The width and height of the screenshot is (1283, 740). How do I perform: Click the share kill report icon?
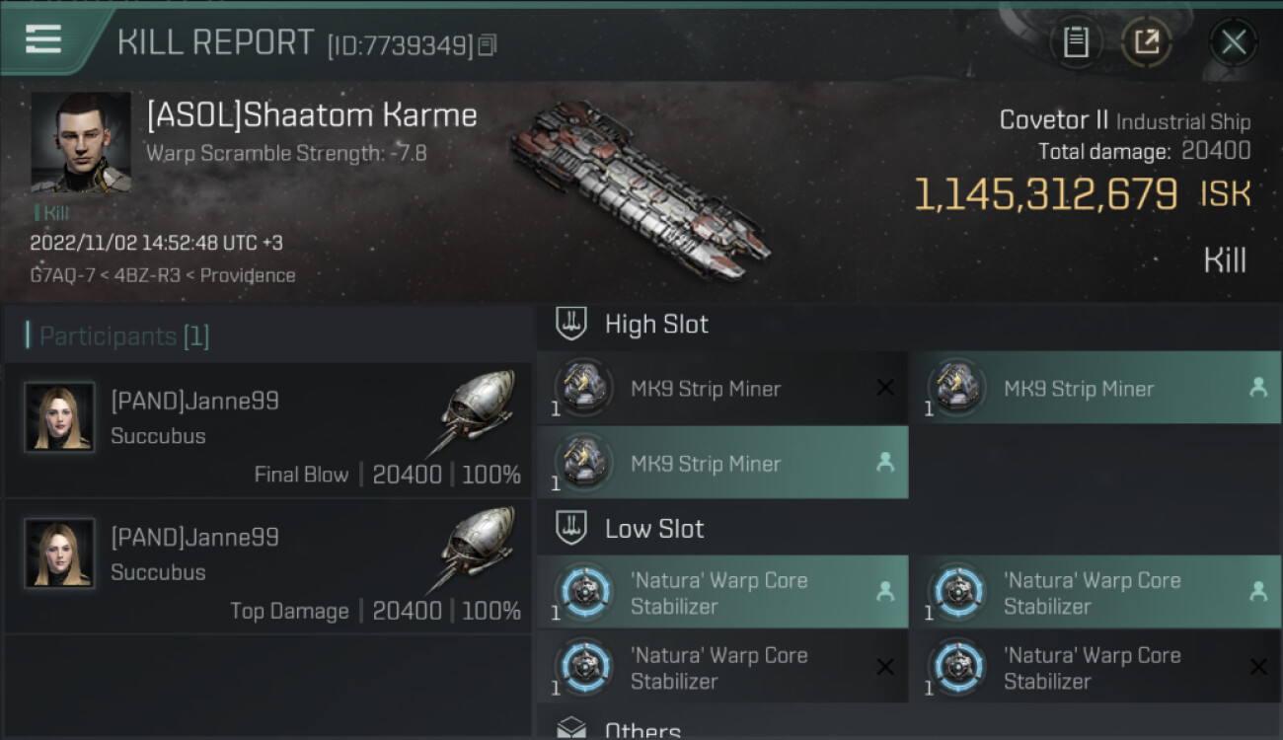pyautogui.click(x=1146, y=42)
